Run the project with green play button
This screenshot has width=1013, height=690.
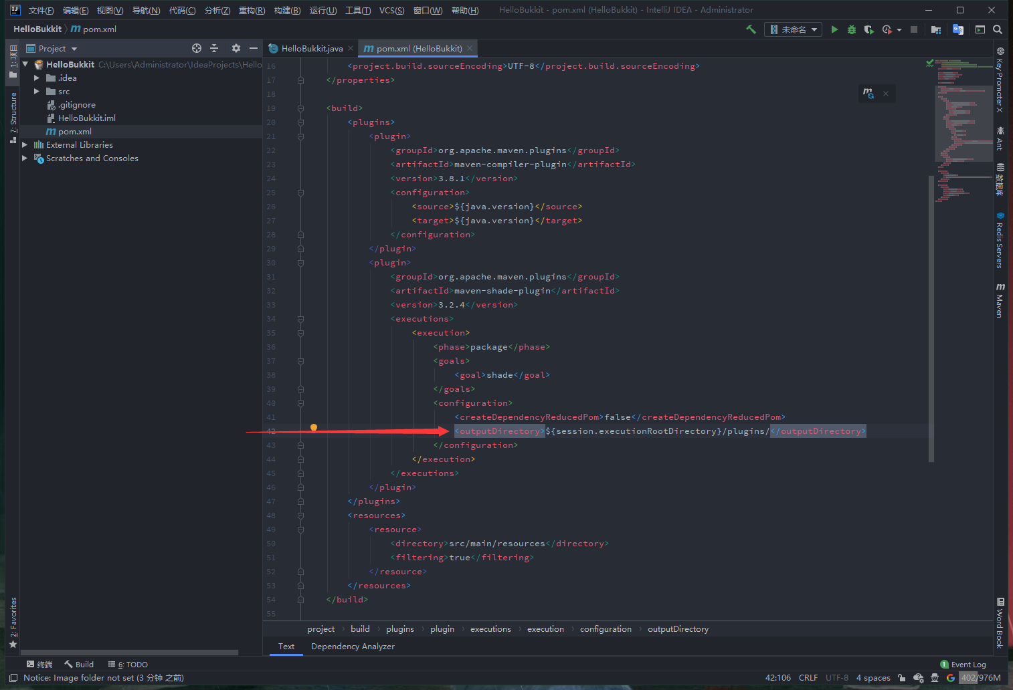(834, 29)
